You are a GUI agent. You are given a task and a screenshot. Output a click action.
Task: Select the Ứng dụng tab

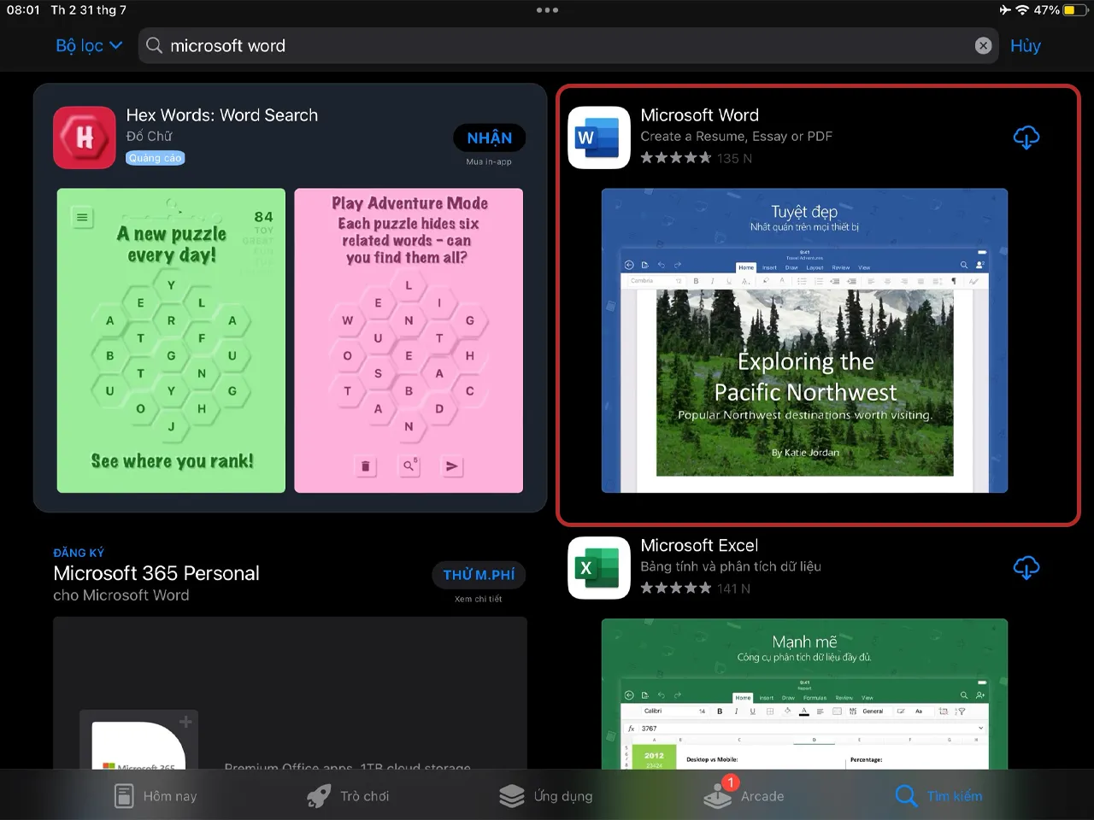pyautogui.click(x=546, y=795)
